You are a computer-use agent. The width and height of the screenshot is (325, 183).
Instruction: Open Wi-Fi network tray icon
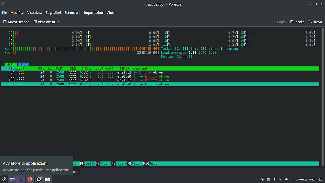(281, 180)
